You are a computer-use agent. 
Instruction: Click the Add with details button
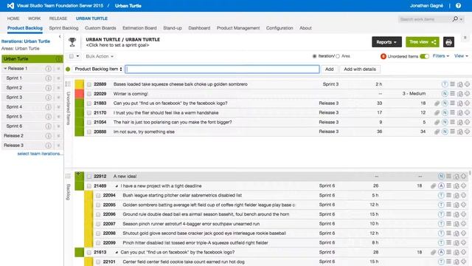[x=360, y=69]
